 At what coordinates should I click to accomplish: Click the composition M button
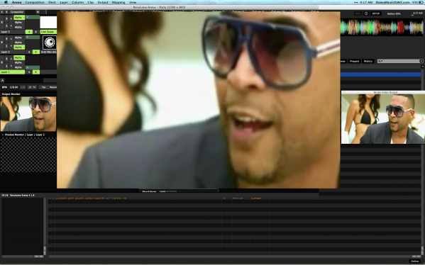pyautogui.click(x=38, y=12)
